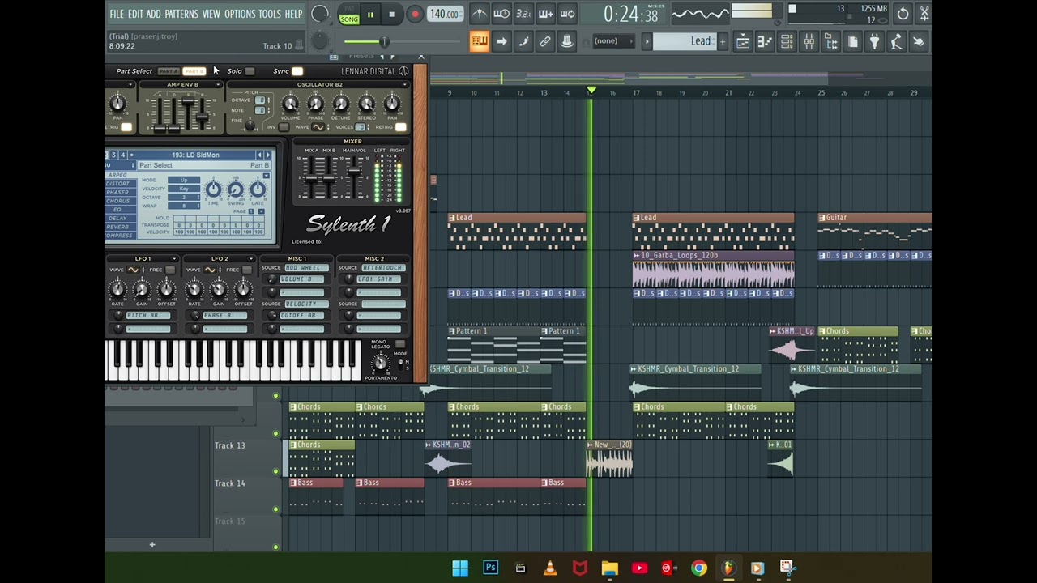
Task: Open LFO 1 dropdown arrow
Action: (x=173, y=259)
